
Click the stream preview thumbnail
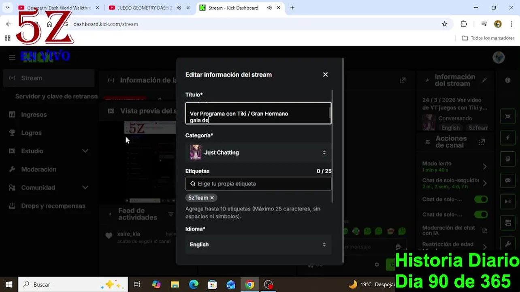pyautogui.click(x=150, y=162)
